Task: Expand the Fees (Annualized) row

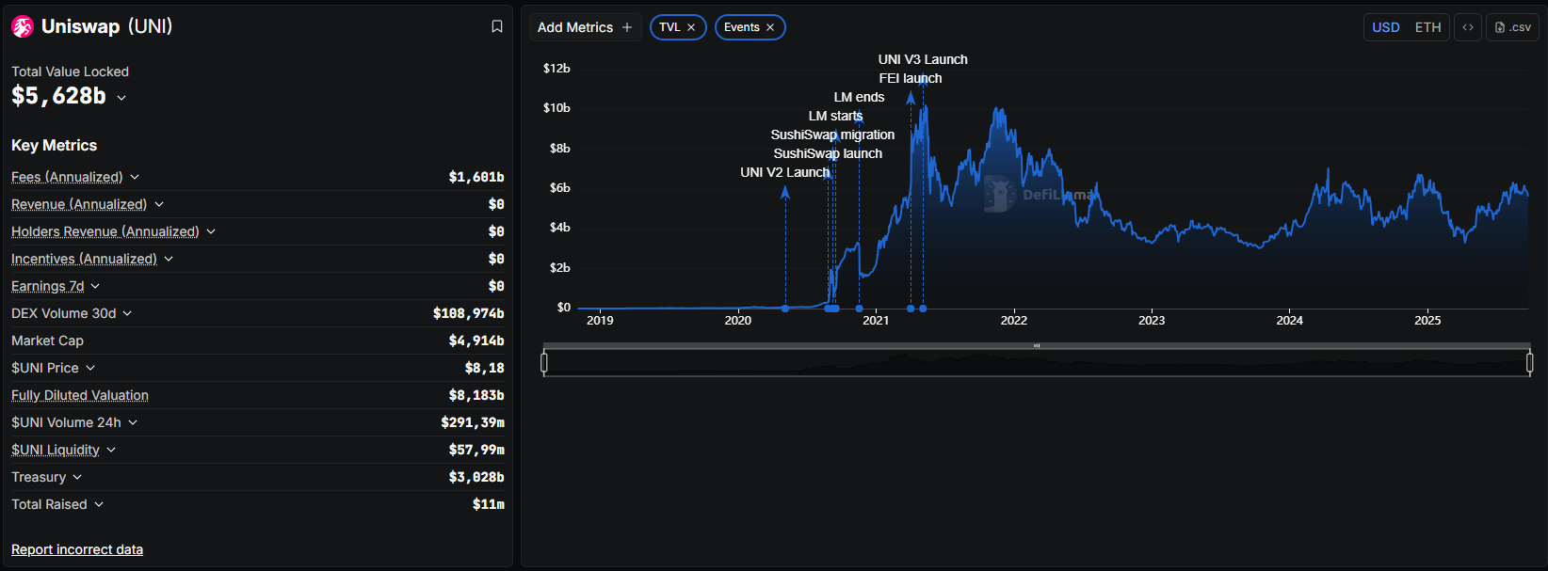Action: point(135,177)
